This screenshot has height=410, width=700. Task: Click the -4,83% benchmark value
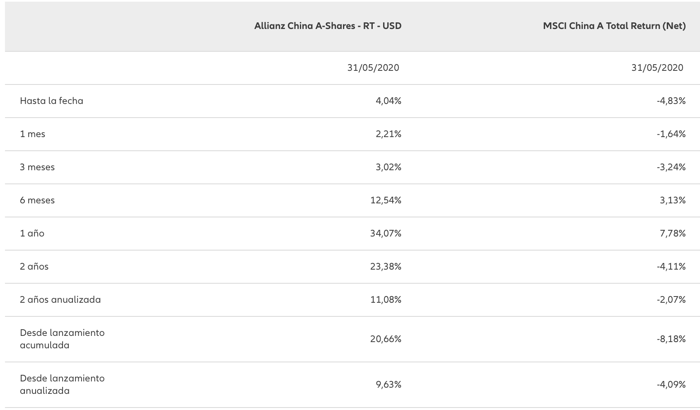[671, 101]
